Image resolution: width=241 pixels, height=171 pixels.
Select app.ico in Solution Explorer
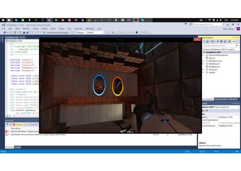click(x=212, y=58)
